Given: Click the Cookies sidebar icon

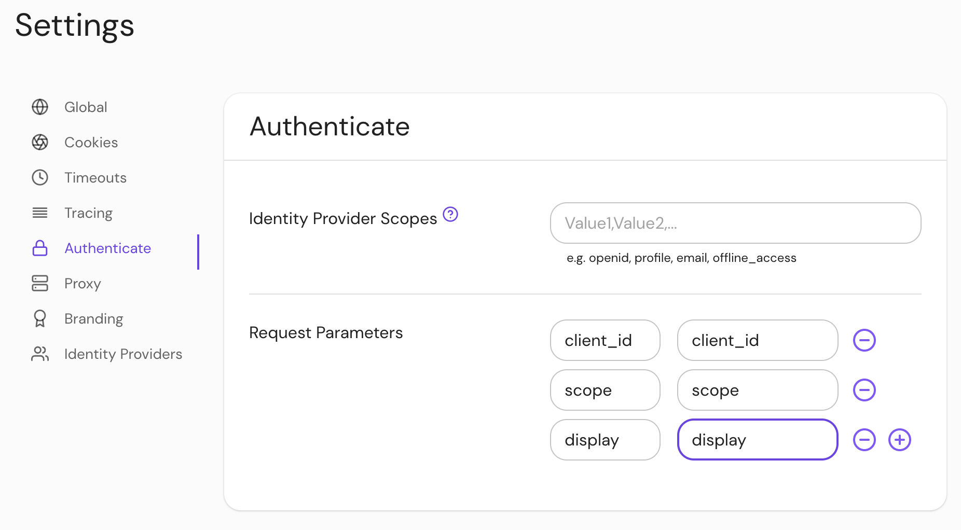Looking at the screenshot, I should click(x=40, y=142).
